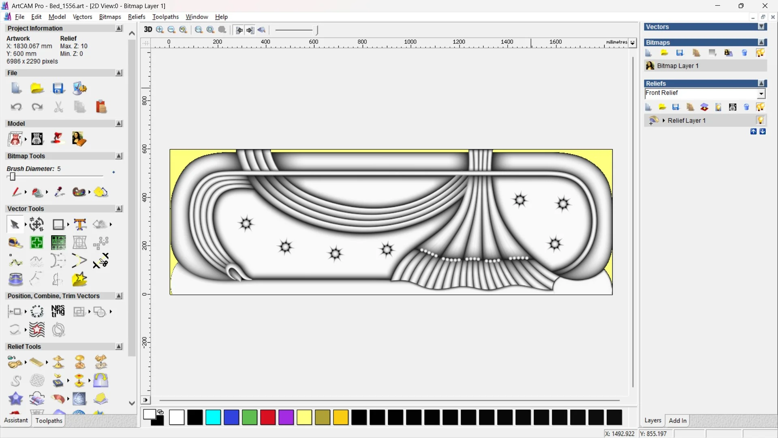
Task: Select the Create Text tool icon
Action: click(80, 224)
